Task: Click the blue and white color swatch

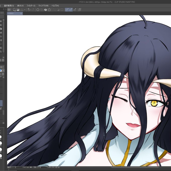Action: (1, 71)
